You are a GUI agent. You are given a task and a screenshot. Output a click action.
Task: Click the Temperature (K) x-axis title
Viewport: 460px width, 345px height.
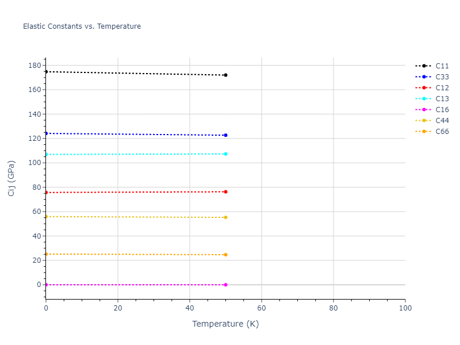click(225, 324)
